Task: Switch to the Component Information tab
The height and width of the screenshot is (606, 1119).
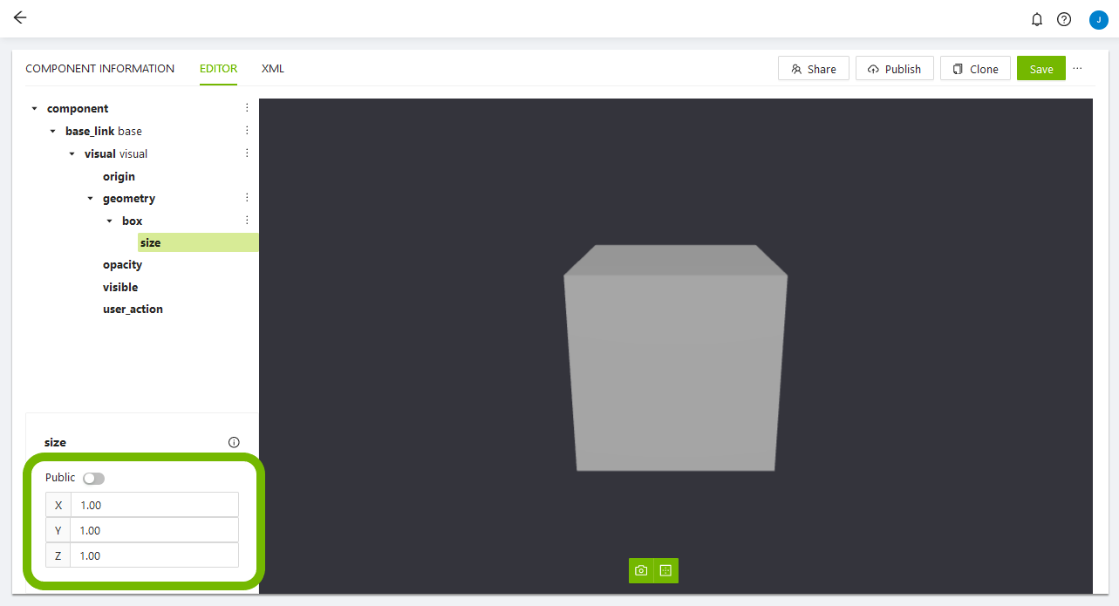Action: point(99,69)
